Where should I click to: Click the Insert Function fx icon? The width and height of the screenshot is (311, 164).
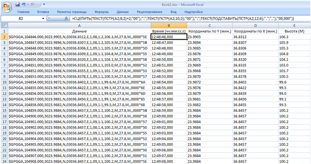click(x=66, y=18)
